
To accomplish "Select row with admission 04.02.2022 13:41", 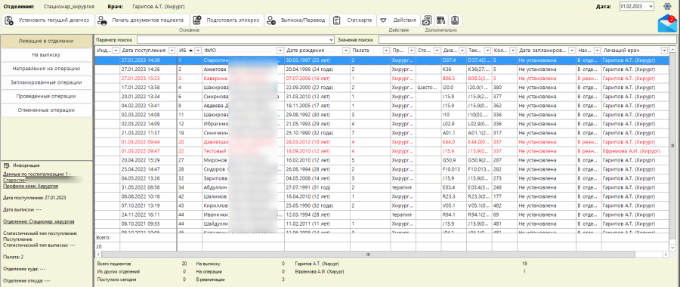I will click(382, 106).
